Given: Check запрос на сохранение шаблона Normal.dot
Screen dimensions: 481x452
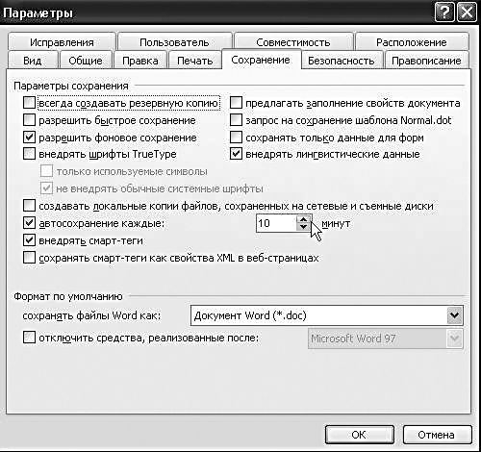Looking at the screenshot, I should point(236,120).
